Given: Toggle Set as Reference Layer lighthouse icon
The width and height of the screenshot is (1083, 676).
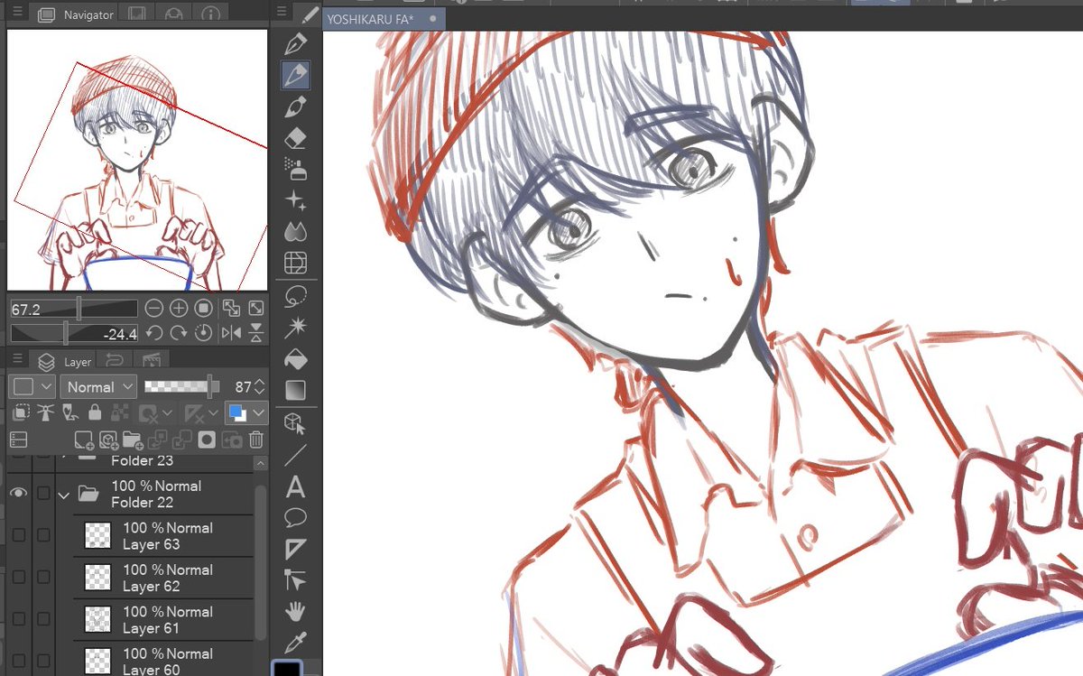Looking at the screenshot, I should [x=45, y=413].
